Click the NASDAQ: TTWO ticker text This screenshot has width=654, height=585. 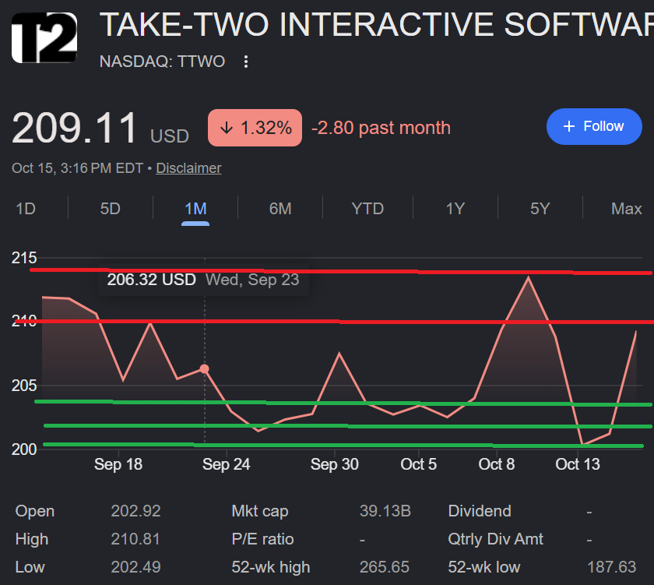(x=162, y=62)
